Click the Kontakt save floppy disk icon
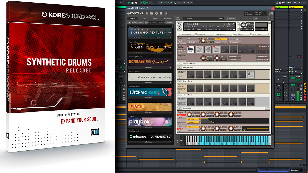The height and width of the screenshot is (173, 308). [152, 13]
